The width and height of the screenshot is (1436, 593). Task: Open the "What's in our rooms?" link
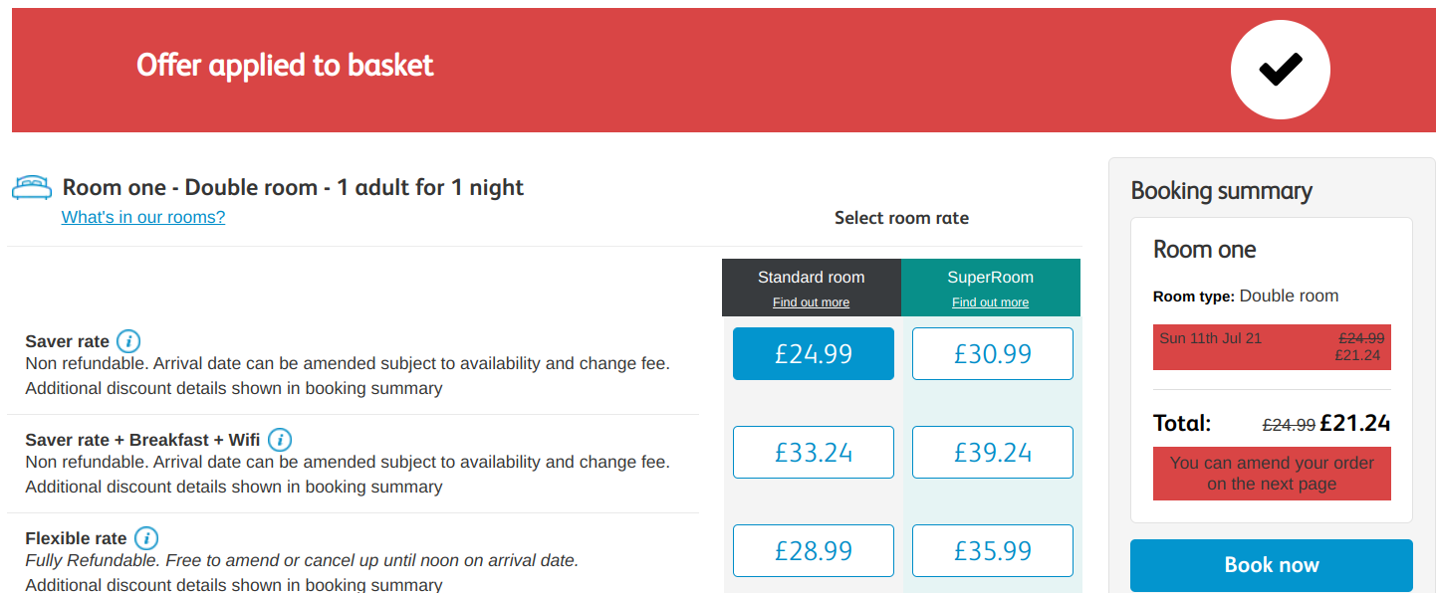pyautogui.click(x=143, y=217)
